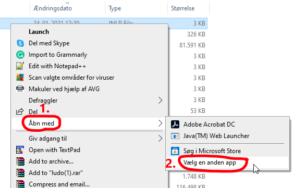
Task: Expand the Defraggler submenu arrow
Action: click(160, 101)
